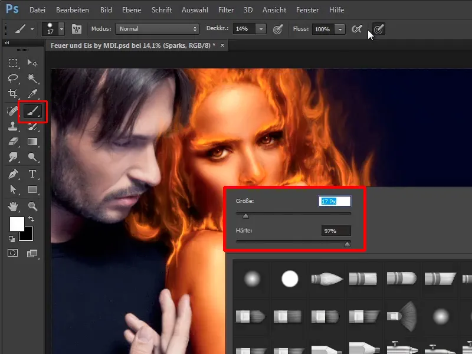This screenshot has width=472, height=354.
Task: Open the Schrift menu
Action: (x=161, y=10)
